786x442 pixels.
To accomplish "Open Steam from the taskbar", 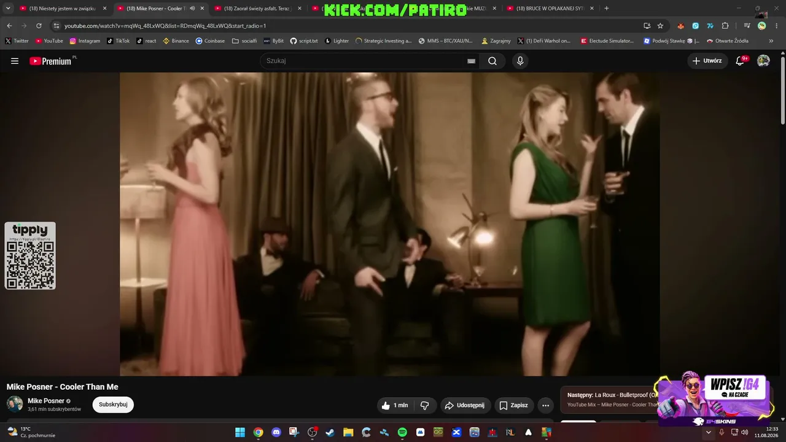I will click(x=330, y=432).
